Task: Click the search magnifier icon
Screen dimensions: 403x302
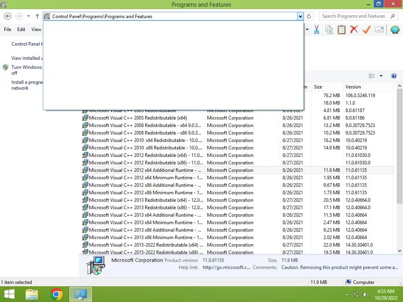Action: point(392,16)
